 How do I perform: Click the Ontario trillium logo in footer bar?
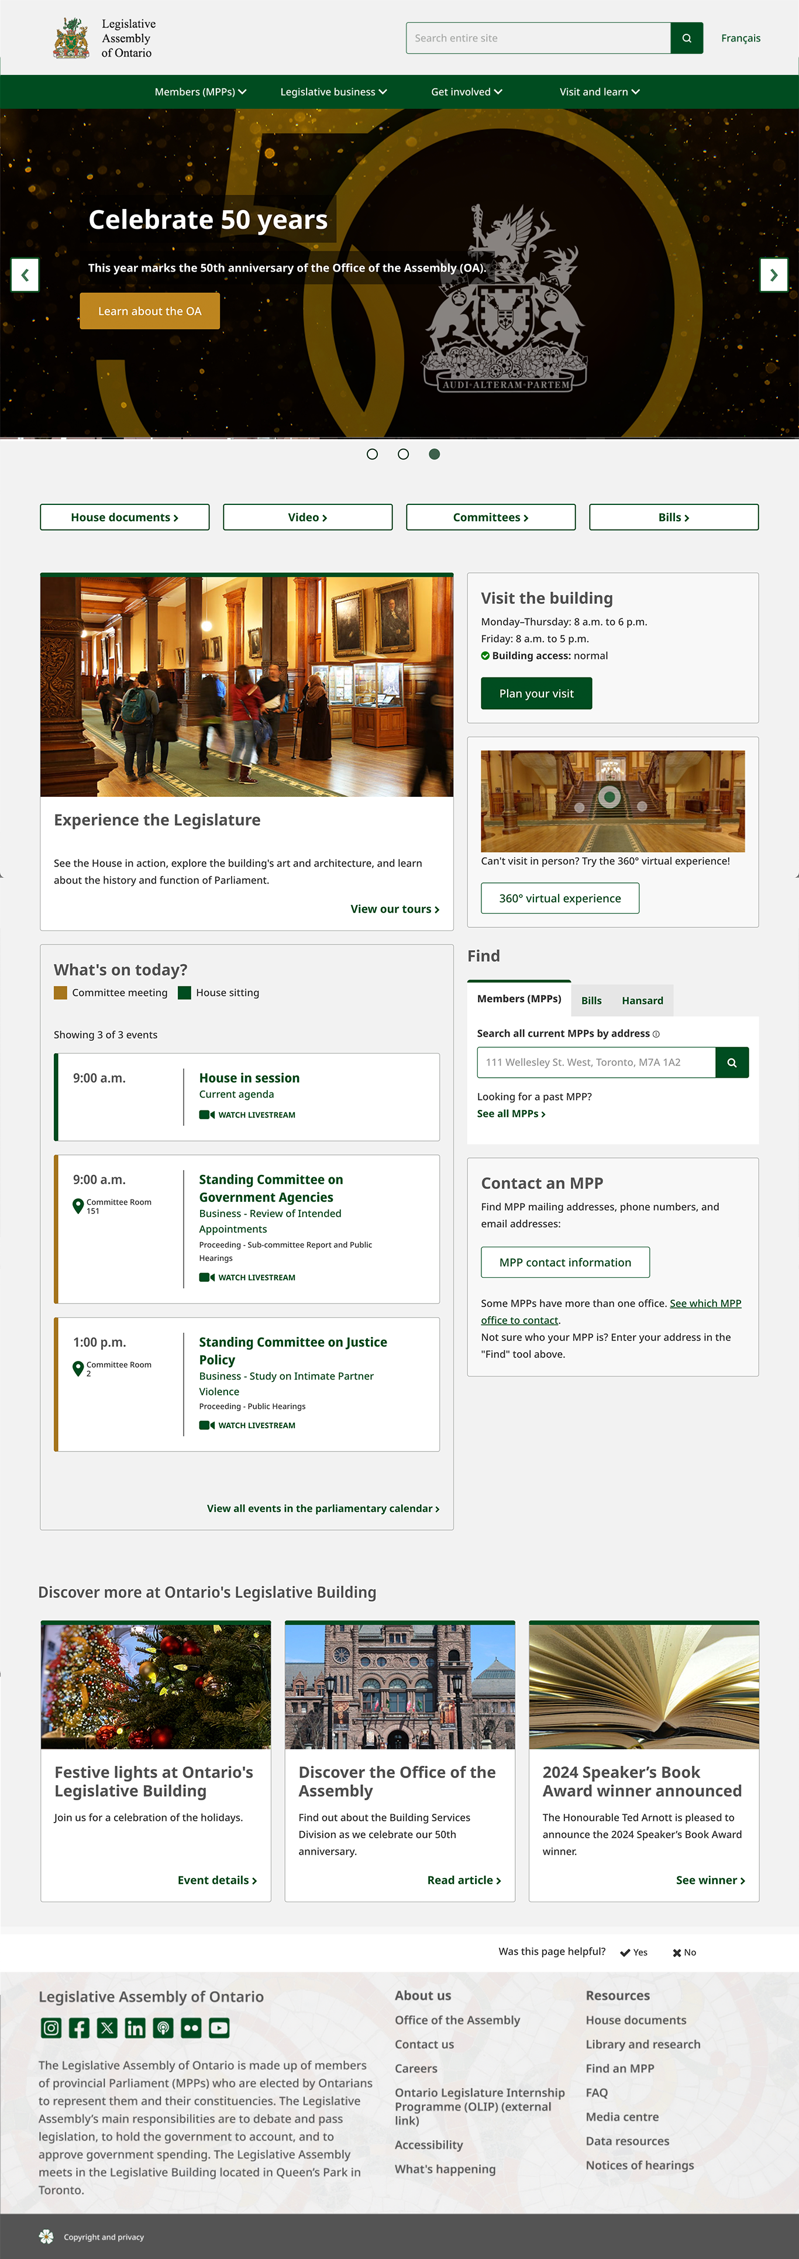46,2237
